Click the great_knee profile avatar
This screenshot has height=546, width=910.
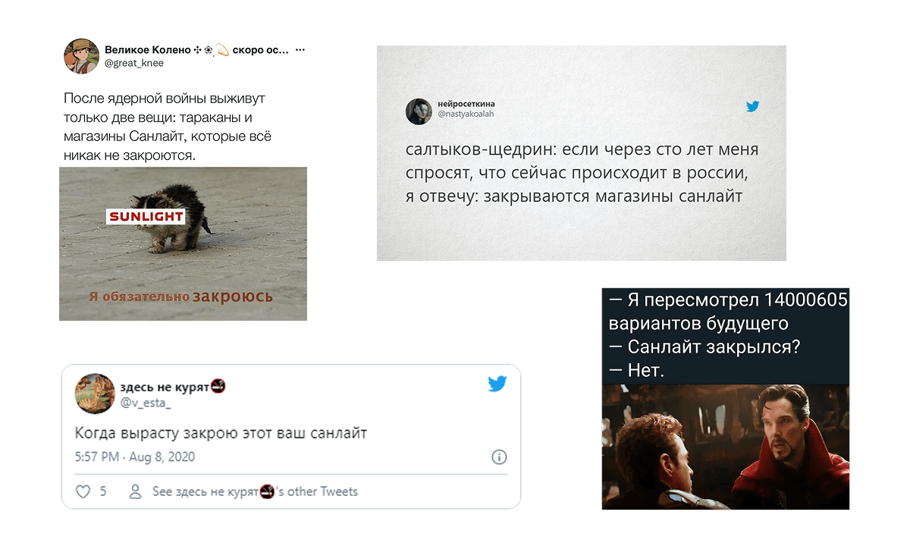tap(81, 55)
